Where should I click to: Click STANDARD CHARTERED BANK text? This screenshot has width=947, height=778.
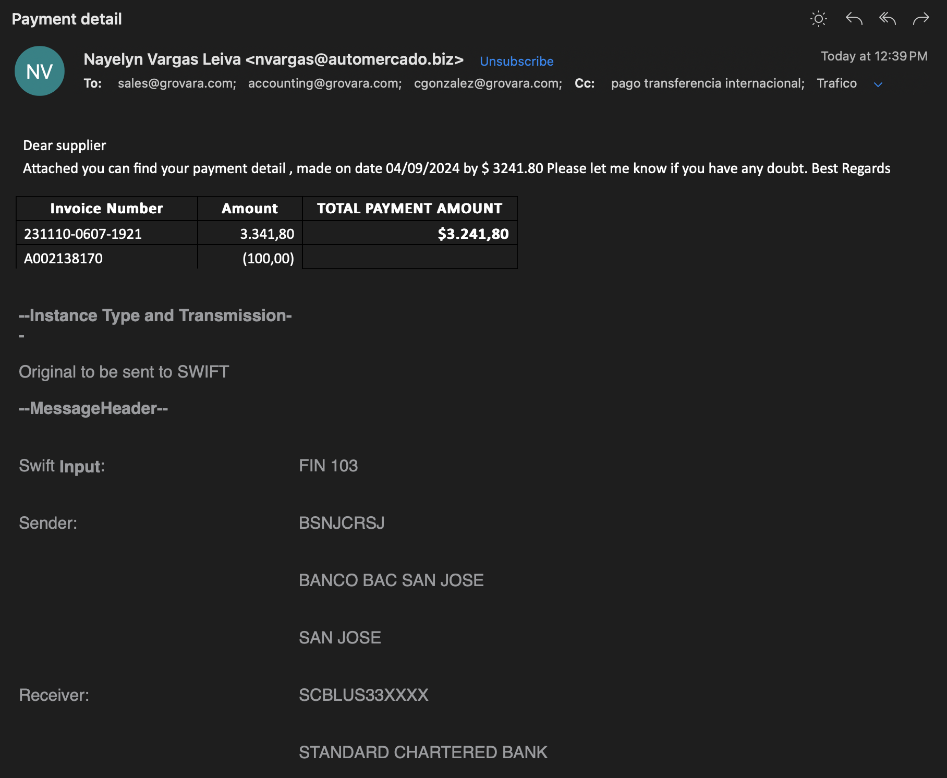click(423, 752)
